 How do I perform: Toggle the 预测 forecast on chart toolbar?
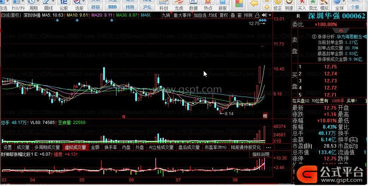pos(248,15)
